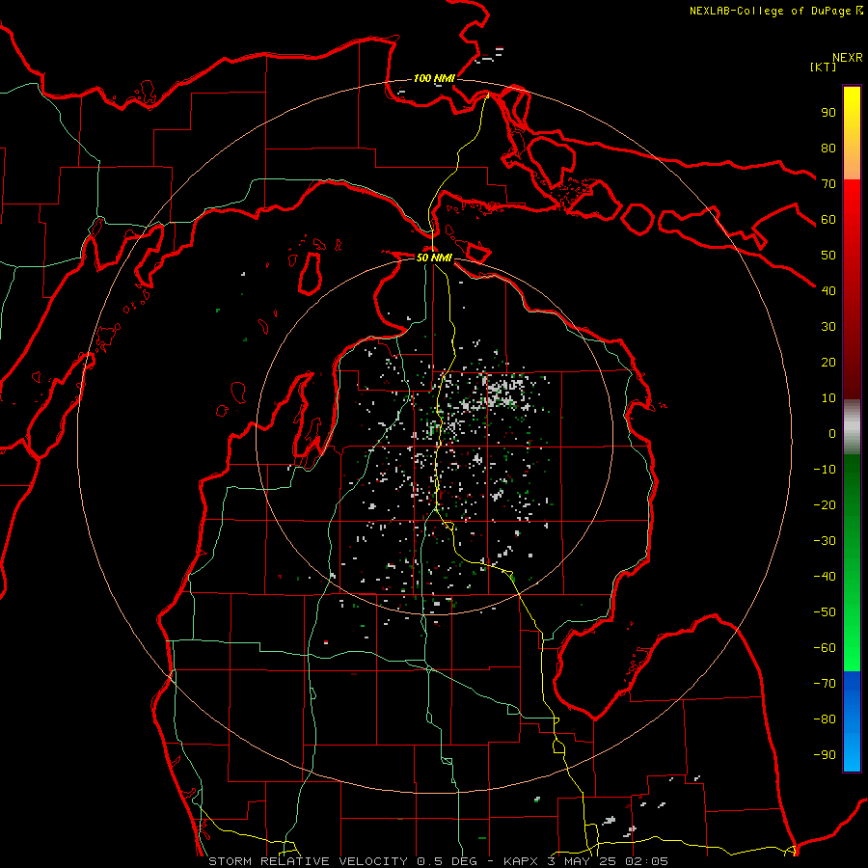Viewport: 868px width, 868px height.
Task: Click the -10 value on the velocity scale
Action: pyautogui.click(x=825, y=470)
